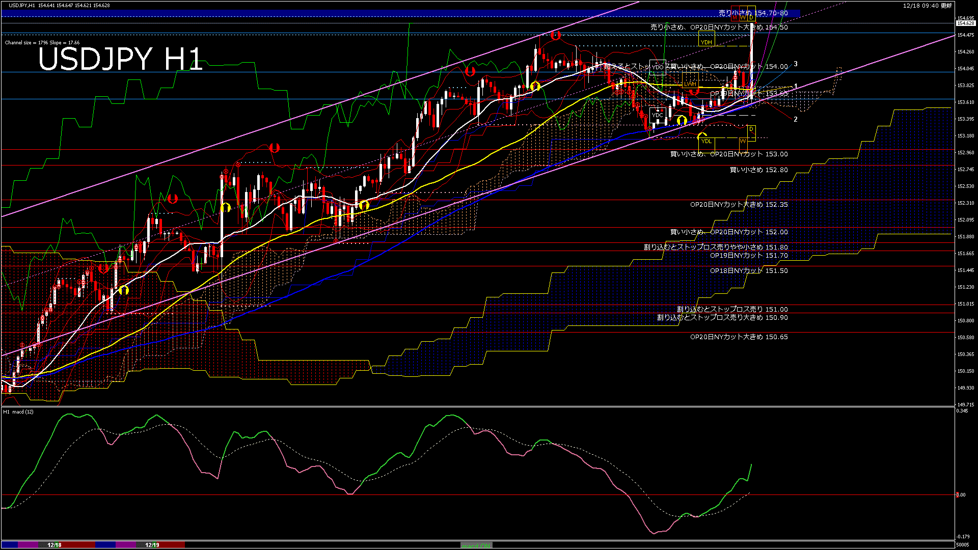
Task: Toggle the macd ON button
Action: [476, 545]
